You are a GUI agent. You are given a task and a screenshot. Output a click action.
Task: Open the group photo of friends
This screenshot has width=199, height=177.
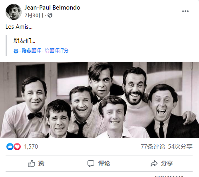(x=99, y=100)
